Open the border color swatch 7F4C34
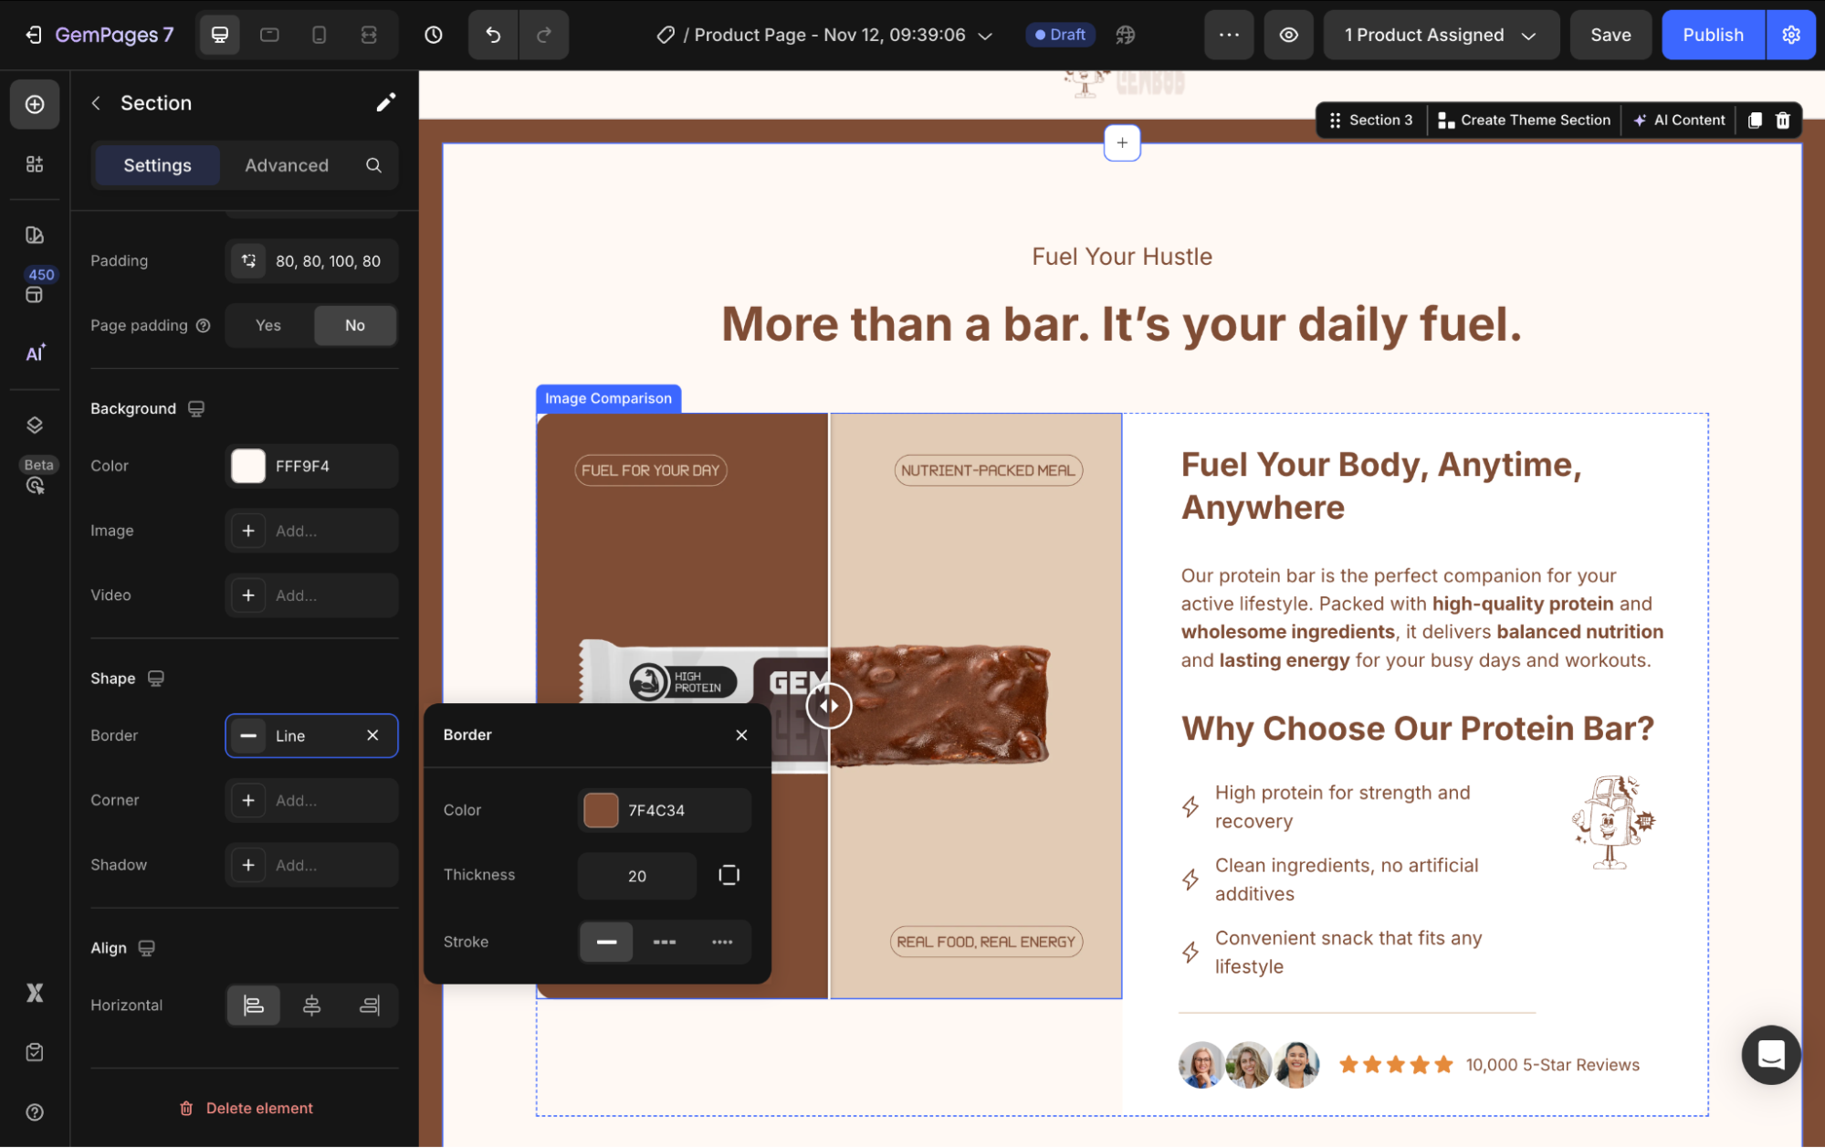This screenshot has height=1148, width=1825. click(601, 810)
